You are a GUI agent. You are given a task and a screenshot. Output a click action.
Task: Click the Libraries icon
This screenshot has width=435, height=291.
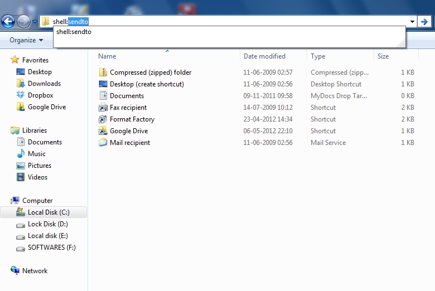tap(15, 130)
